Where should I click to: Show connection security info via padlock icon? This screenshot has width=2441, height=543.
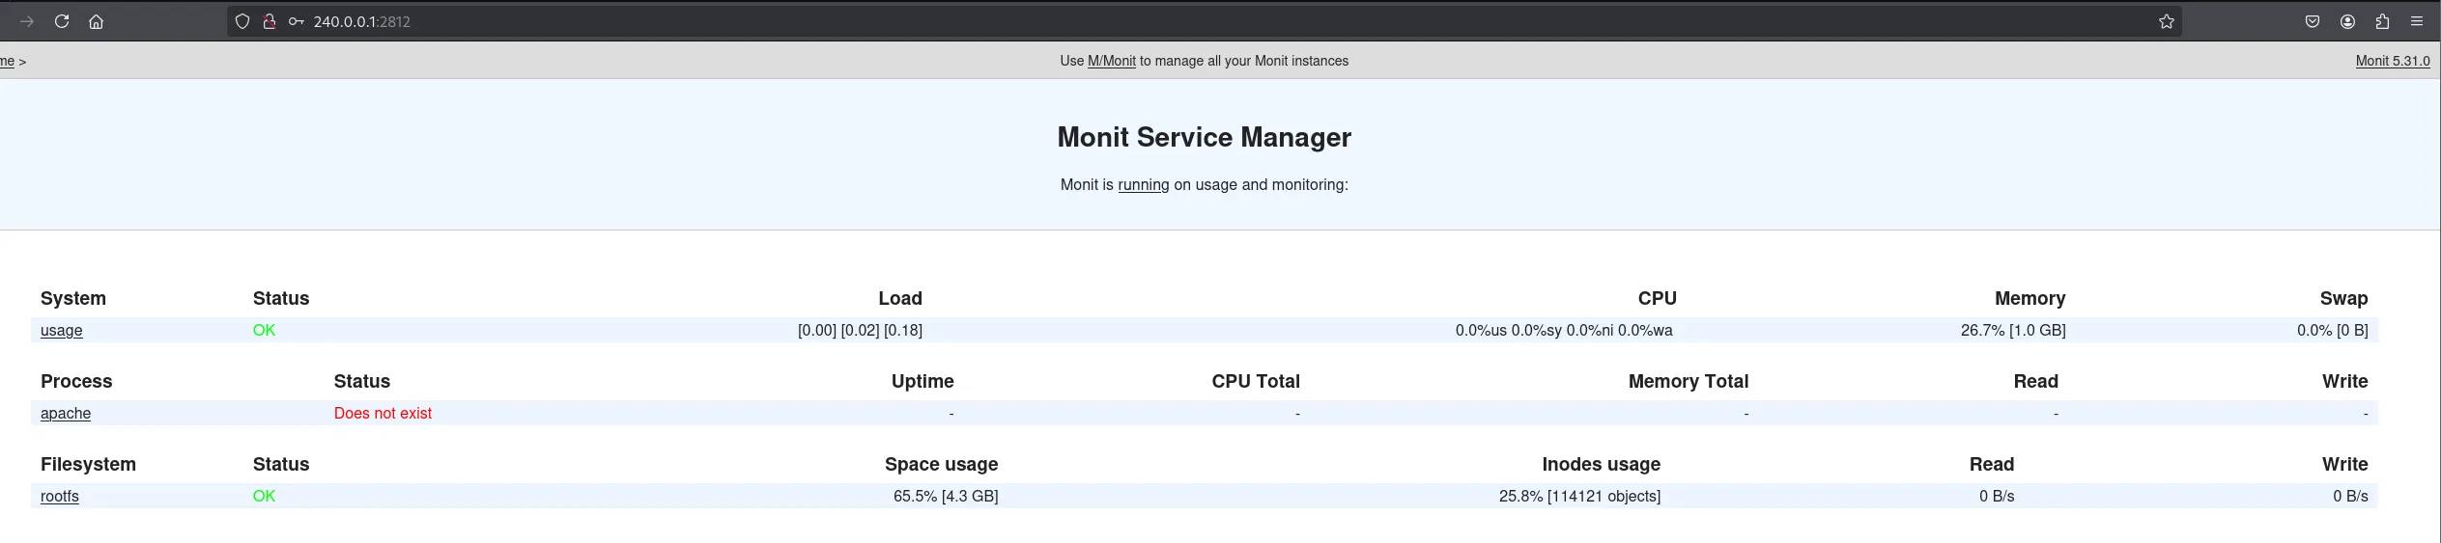pyautogui.click(x=270, y=21)
